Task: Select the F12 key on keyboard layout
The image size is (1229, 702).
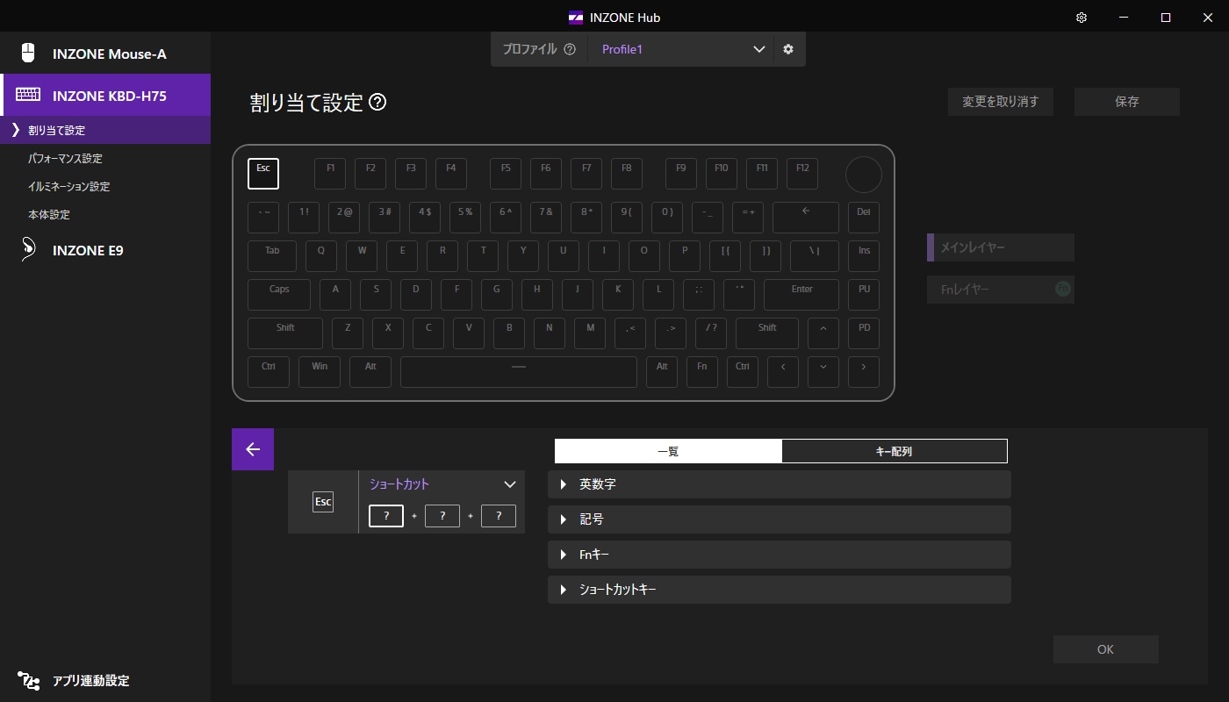Action: coord(802,174)
